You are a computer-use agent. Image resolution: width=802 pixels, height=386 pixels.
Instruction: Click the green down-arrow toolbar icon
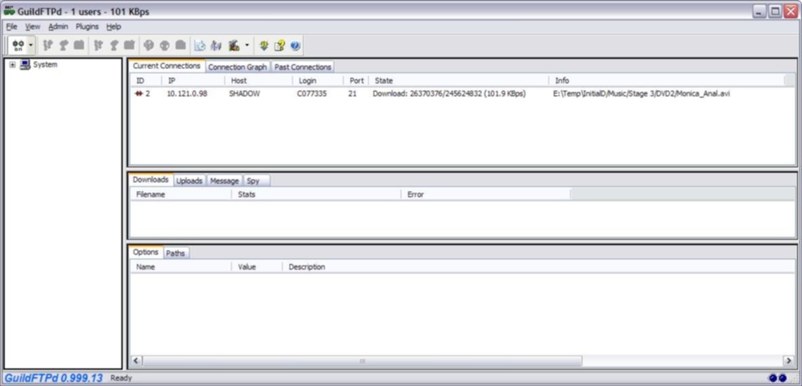coord(264,46)
